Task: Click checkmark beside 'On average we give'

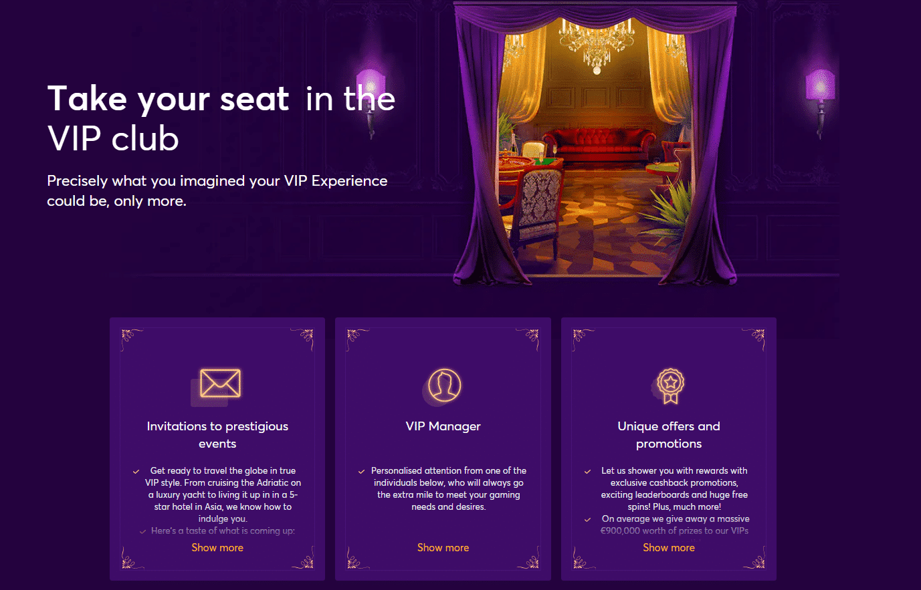Action: (588, 520)
